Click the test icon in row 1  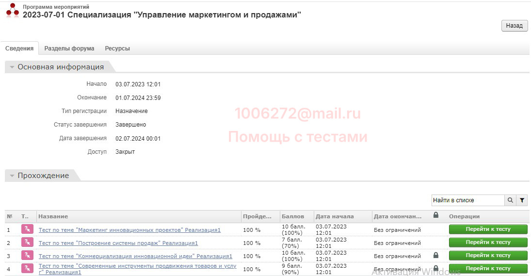click(27, 229)
